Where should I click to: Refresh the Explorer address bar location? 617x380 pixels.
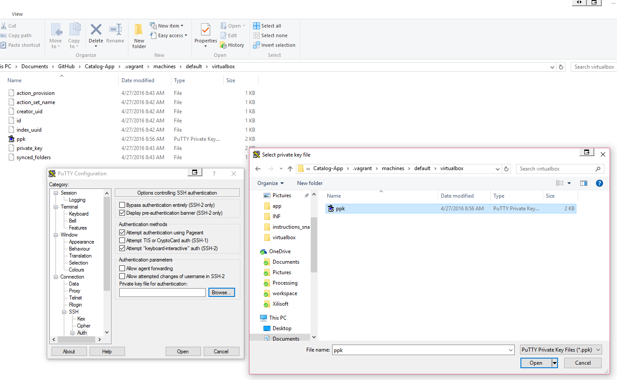(x=562, y=67)
